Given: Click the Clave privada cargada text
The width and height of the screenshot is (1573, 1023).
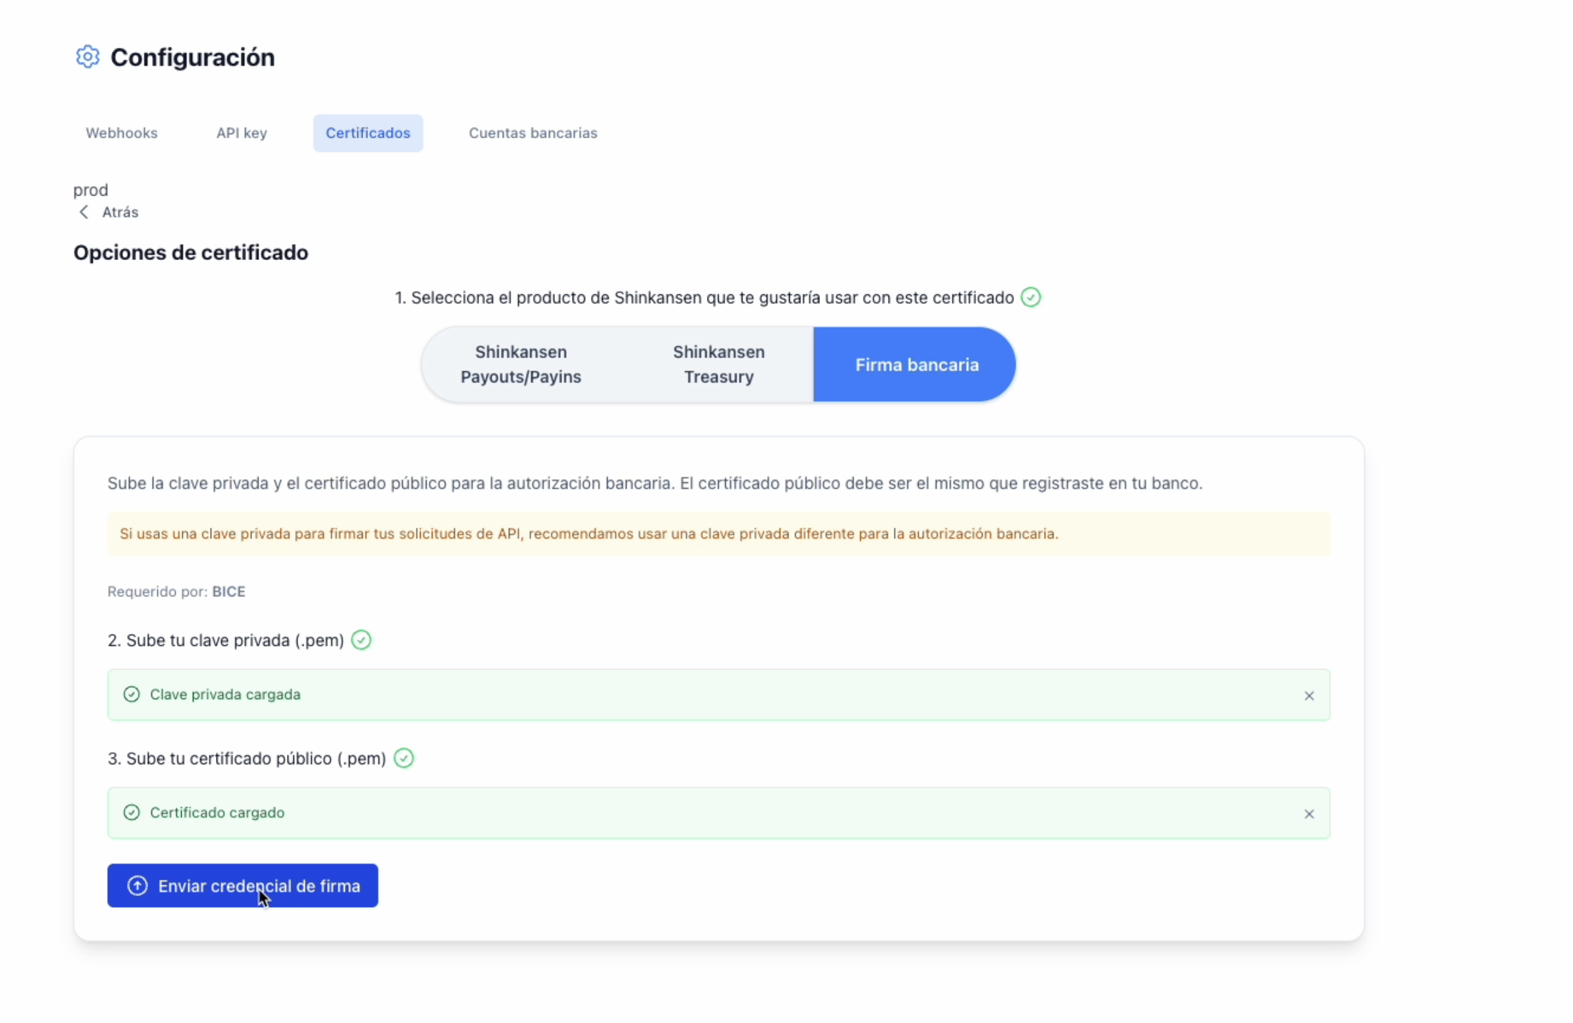Looking at the screenshot, I should tap(225, 695).
